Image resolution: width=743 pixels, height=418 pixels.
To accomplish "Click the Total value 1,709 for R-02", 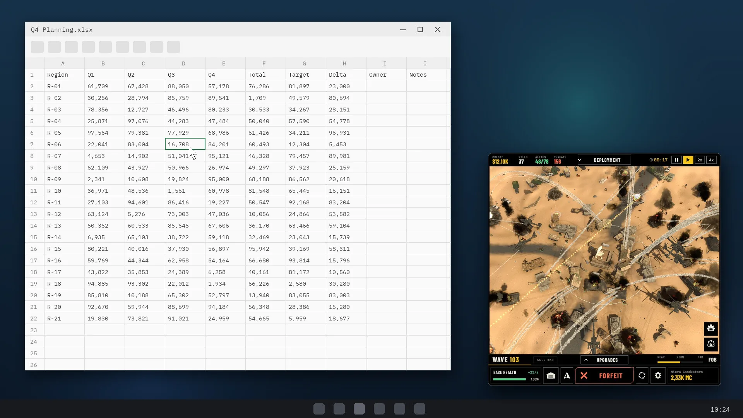I will pyautogui.click(x=265, y=98).
